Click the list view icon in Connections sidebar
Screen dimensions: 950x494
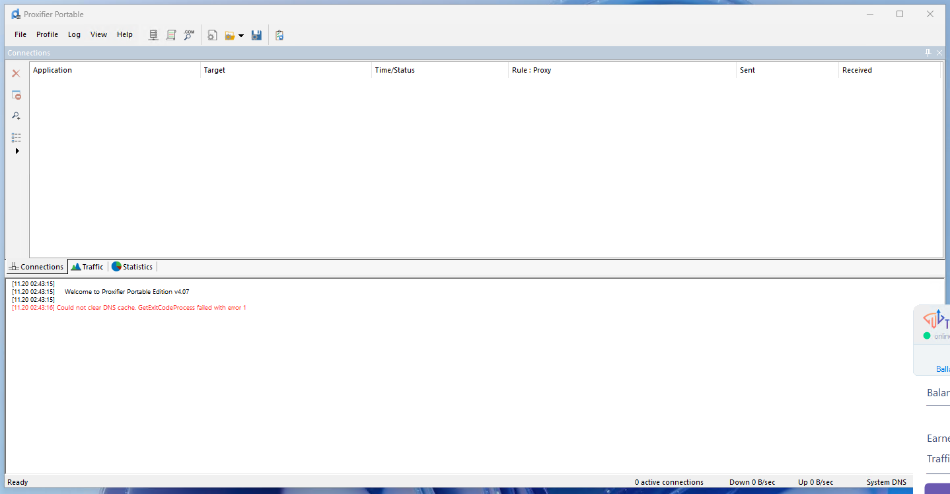pyautogui.click(x=17, y=137)
